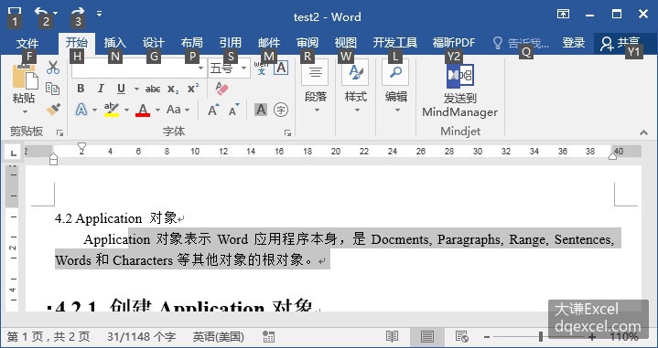Open clipboard pane dialog launcher

point(60,132)
